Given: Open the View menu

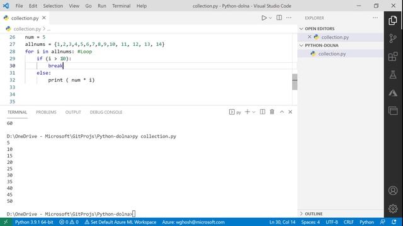Looking at the screenshot, I should (x=74, y=6).
